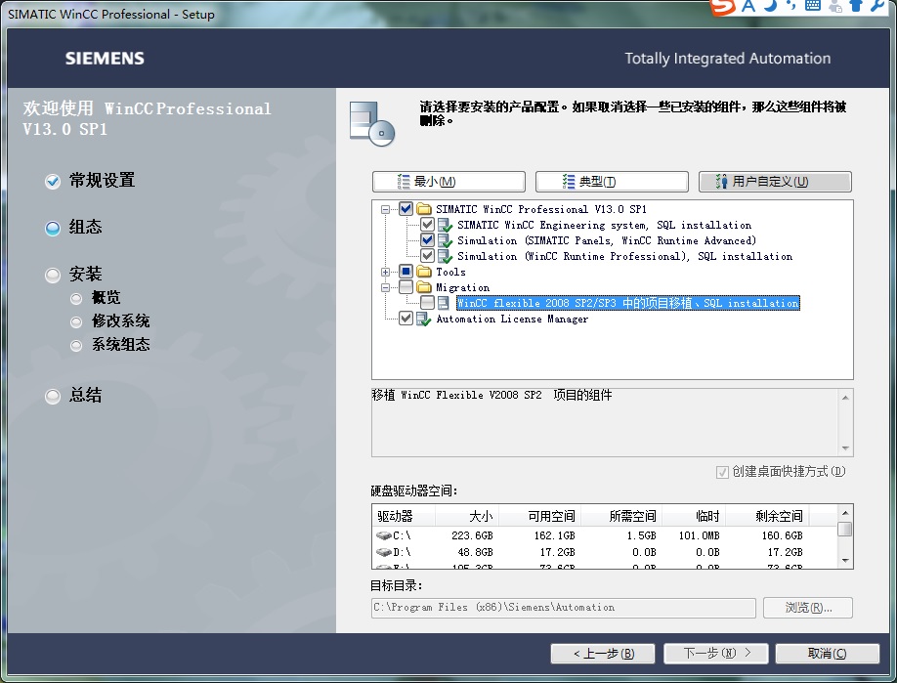
Task: Toggle Simulation WinCC Runtime Professional checkbox
Action: [427, 256]
